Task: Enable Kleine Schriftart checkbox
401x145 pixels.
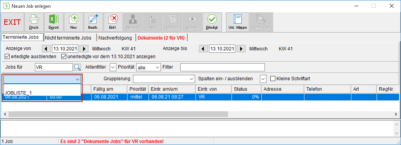Action: click(x=273, y=79)
